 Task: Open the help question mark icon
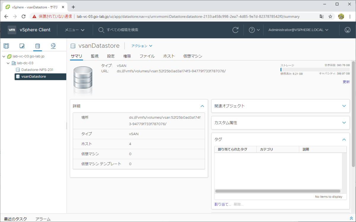(x=252, y=30)
